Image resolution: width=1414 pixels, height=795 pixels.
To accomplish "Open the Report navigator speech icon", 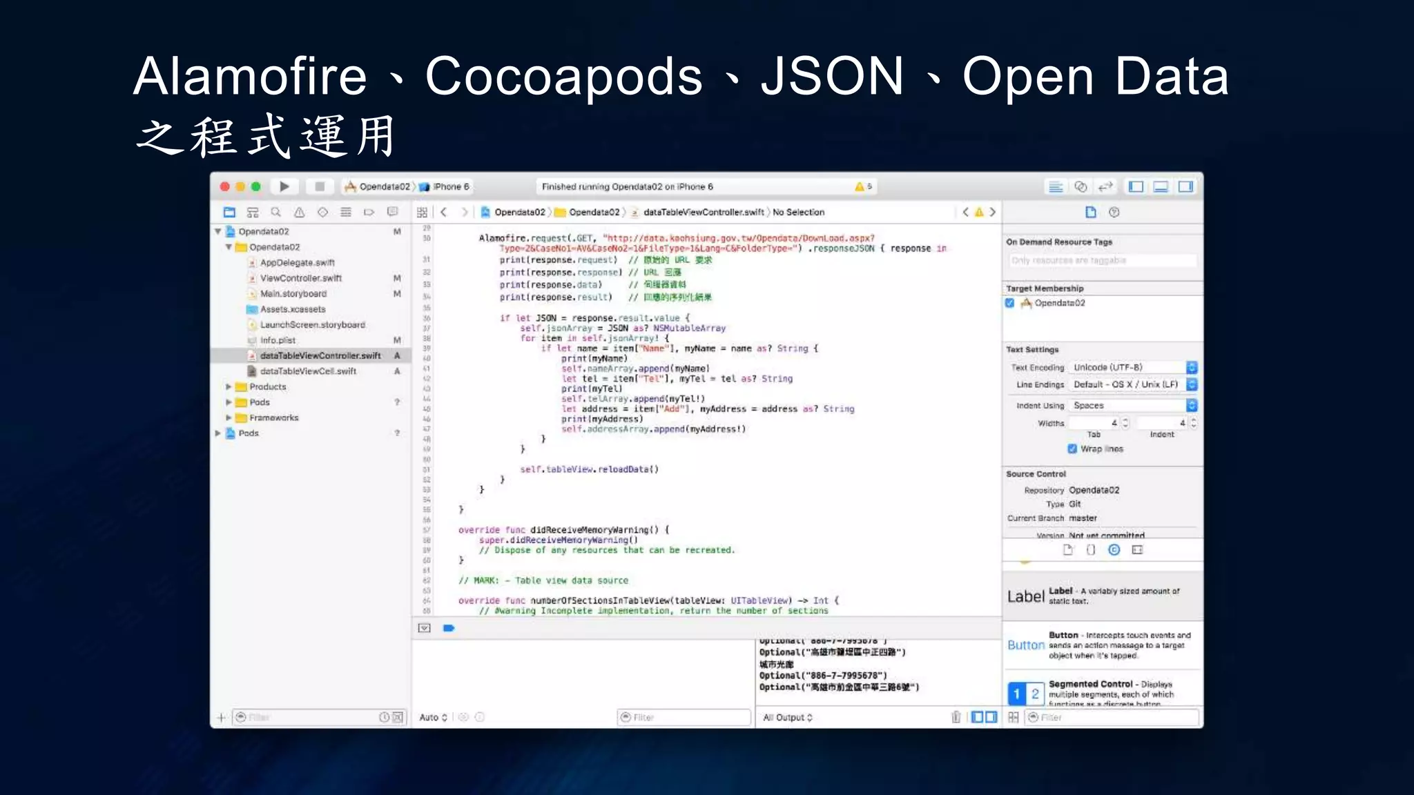I will (x=392, y=212).
